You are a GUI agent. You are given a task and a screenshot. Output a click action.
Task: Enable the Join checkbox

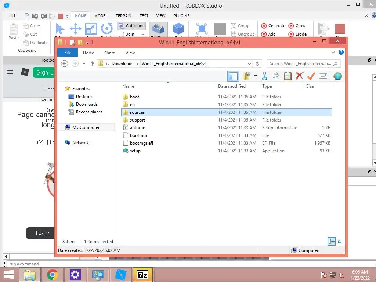pos(121,34)
